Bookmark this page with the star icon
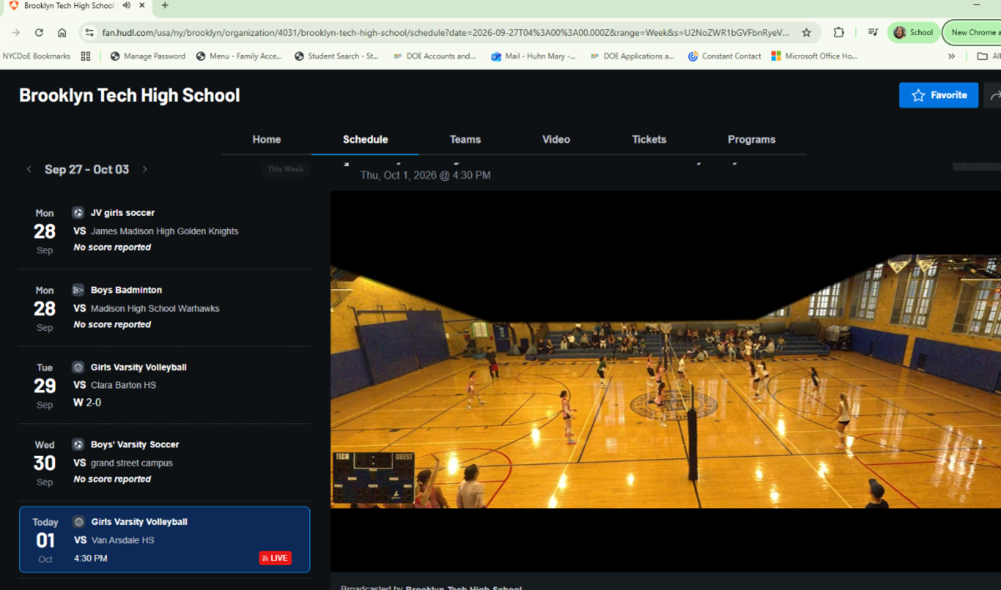Viewport: 1001px width, 590px height. (x=807, y=32)
